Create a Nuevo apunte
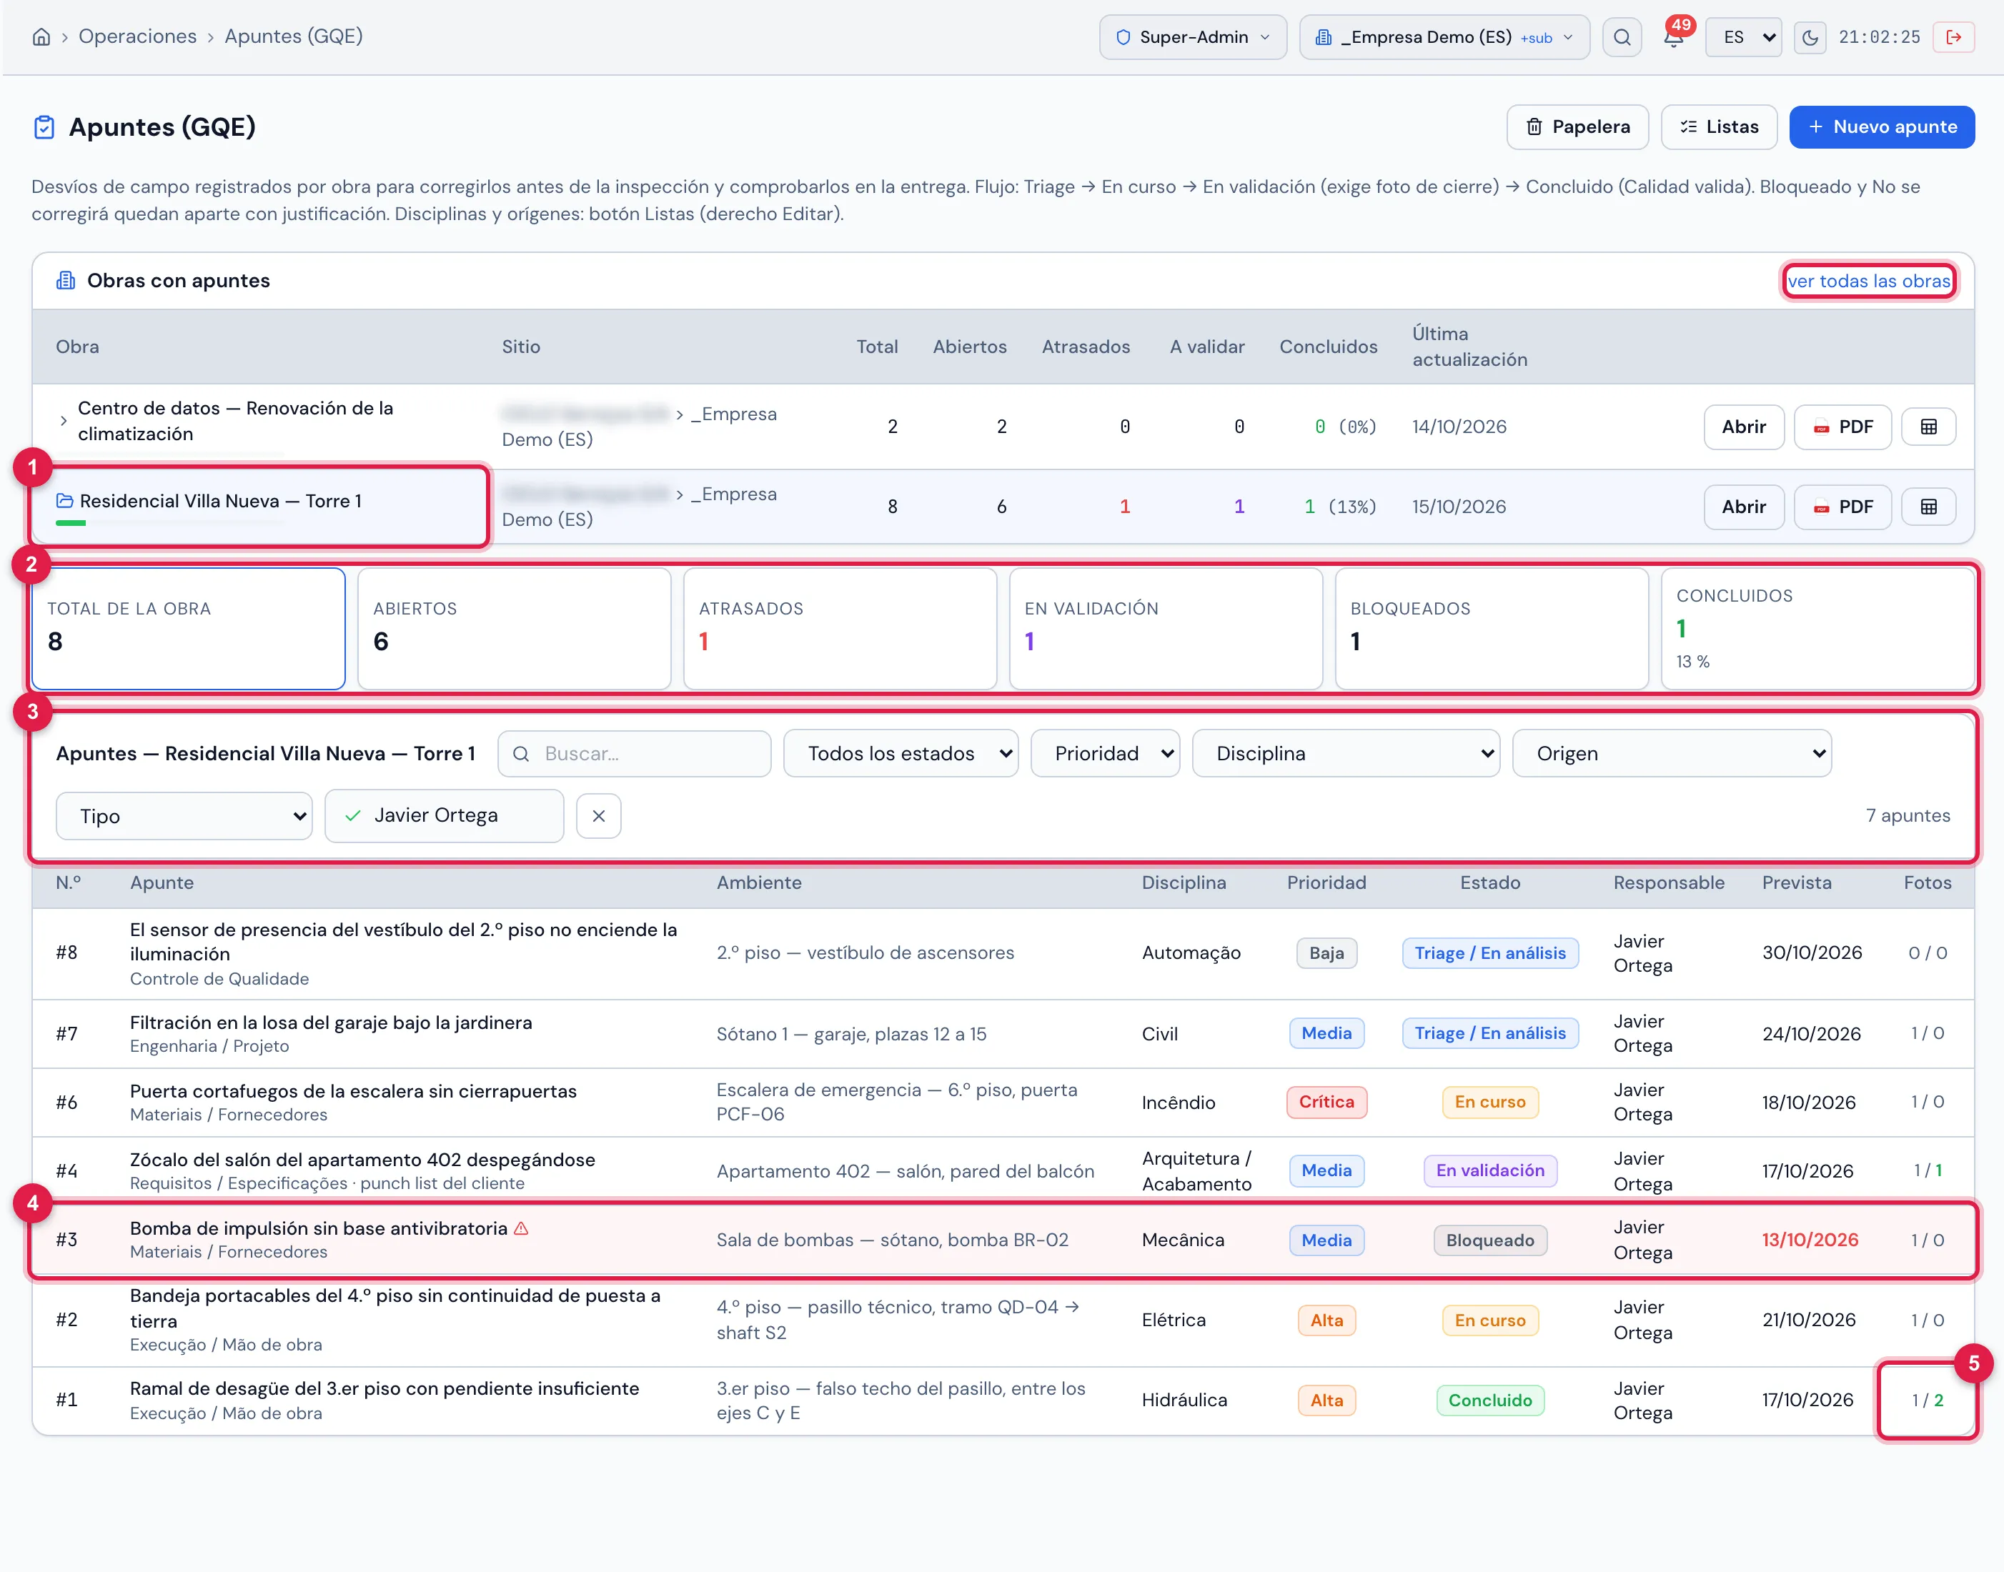 (1882, 127)
